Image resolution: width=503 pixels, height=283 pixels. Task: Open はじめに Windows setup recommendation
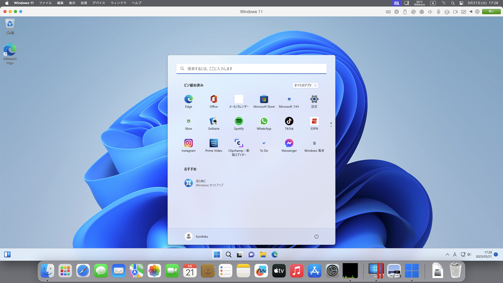(x=204, y=183)
